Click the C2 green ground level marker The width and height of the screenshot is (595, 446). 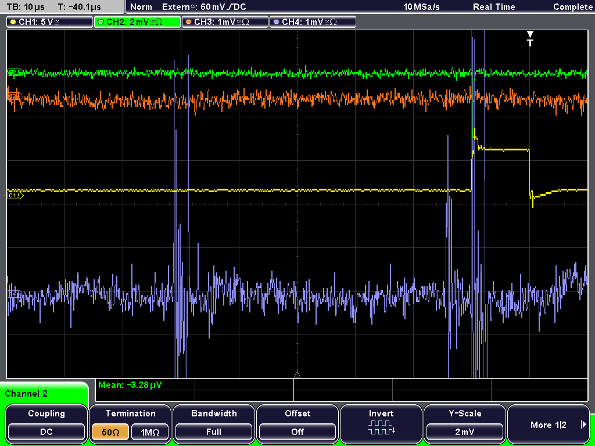click(15, 73)
